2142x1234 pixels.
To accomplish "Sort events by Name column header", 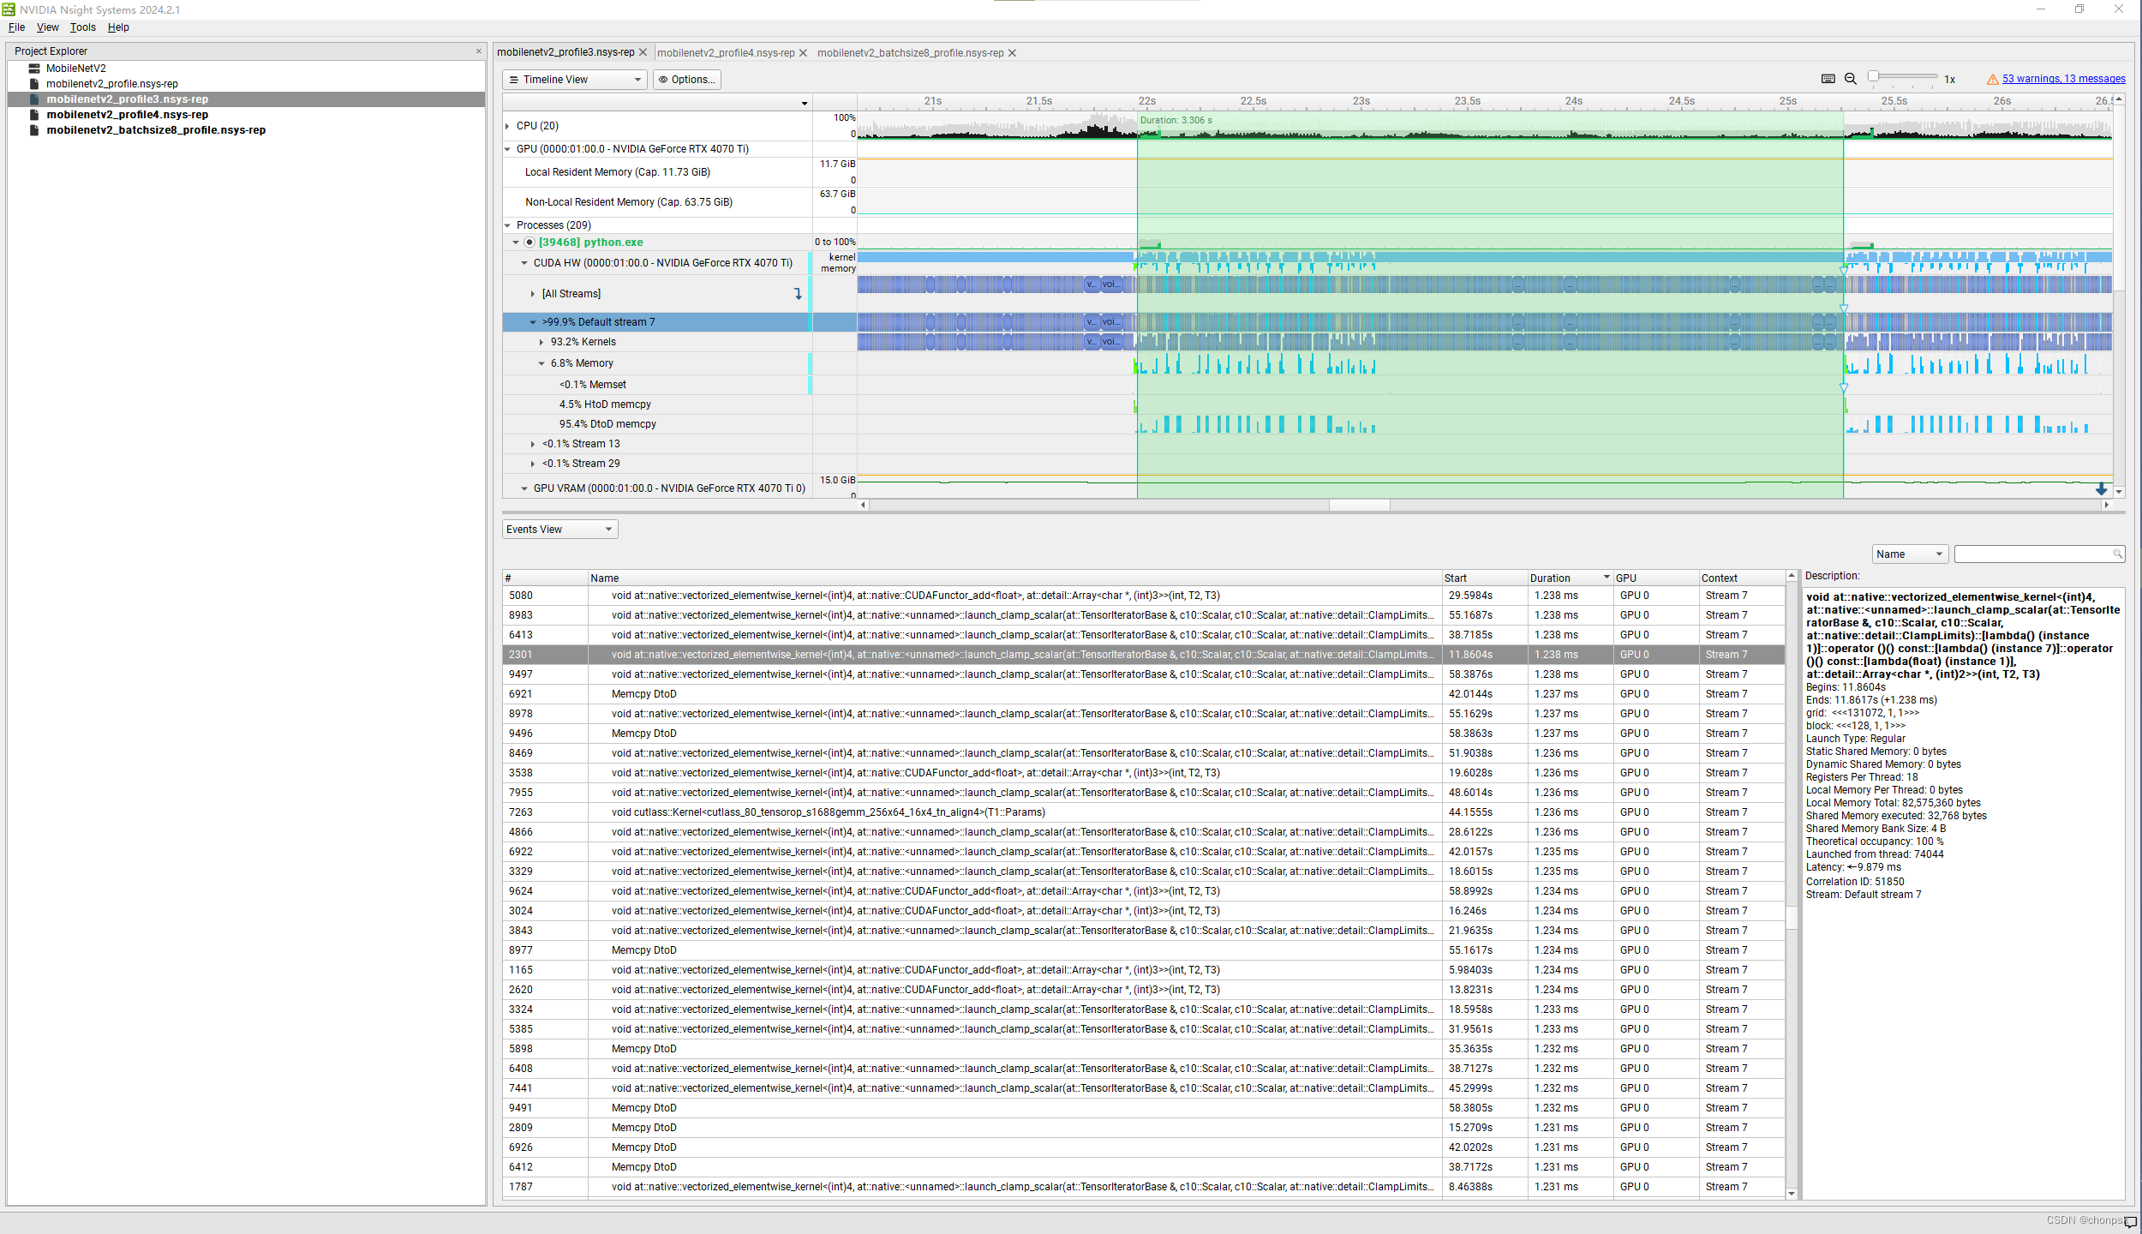I will (1014, 578).
